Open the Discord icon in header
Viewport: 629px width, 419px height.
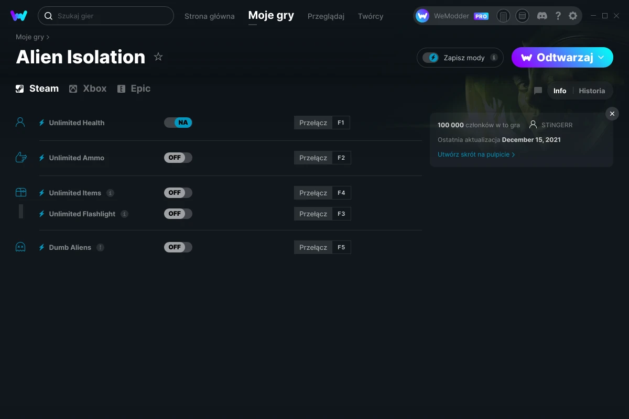[x=543, y=16]
